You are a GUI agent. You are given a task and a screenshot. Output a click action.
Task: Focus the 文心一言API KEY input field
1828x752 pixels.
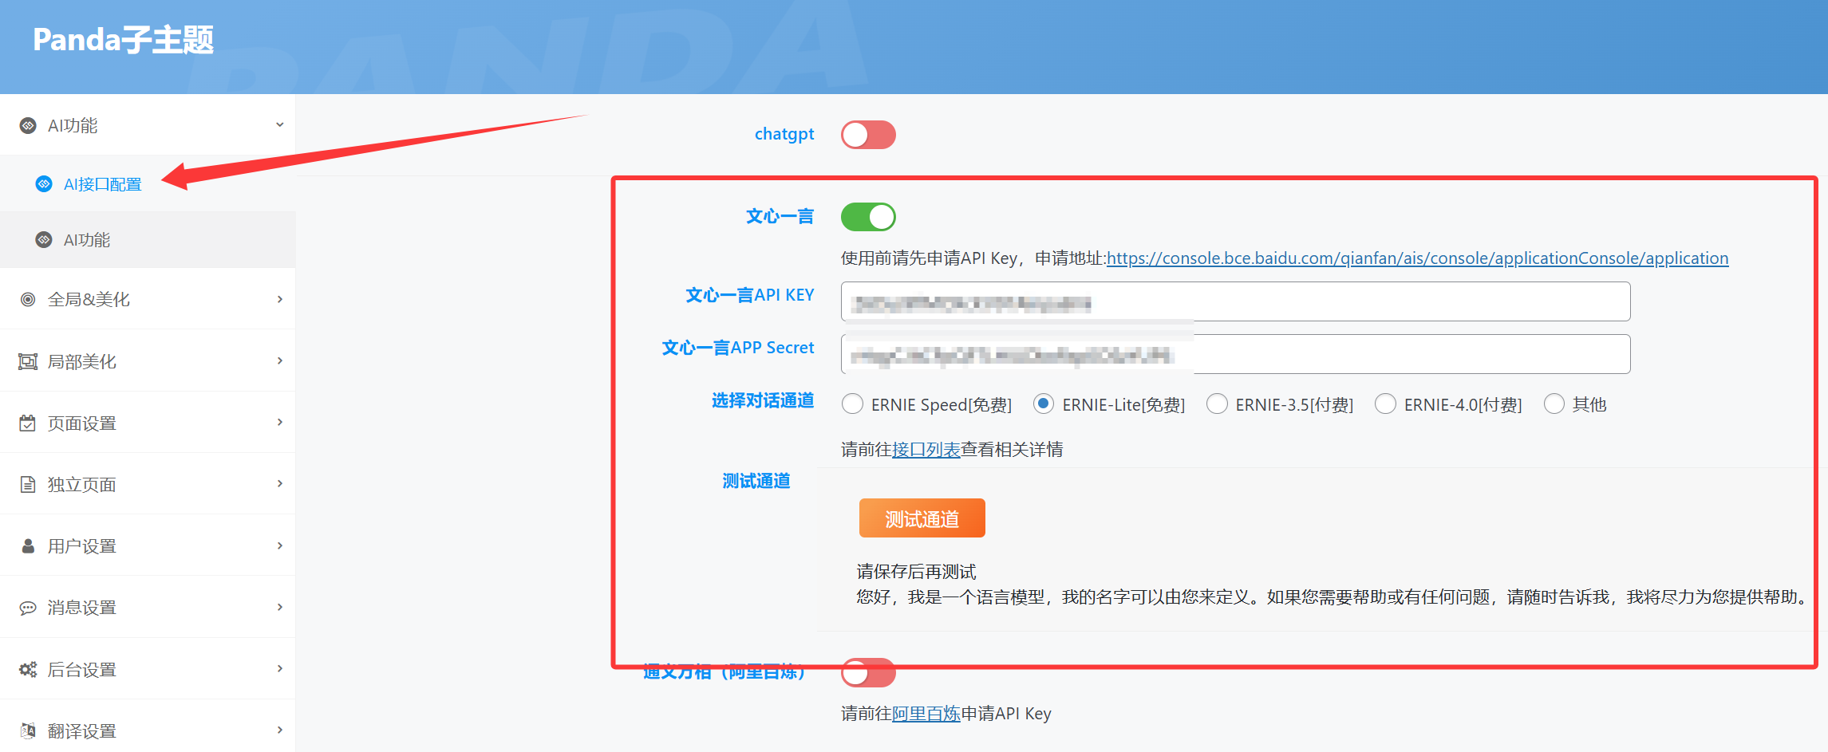click(1235, 301)
